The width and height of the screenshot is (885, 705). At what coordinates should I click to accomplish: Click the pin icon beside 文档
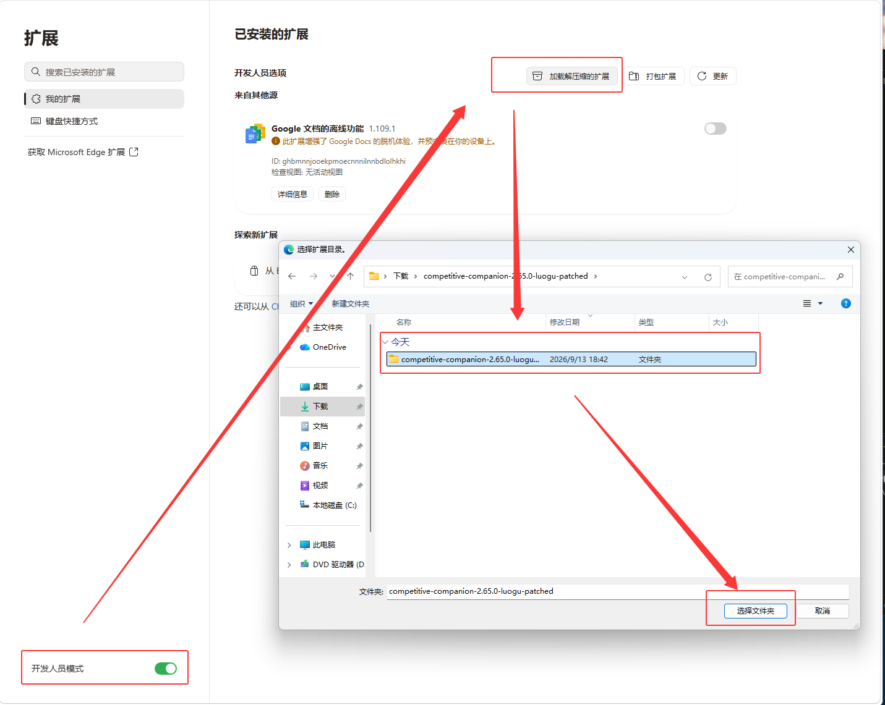click(359, 426)
